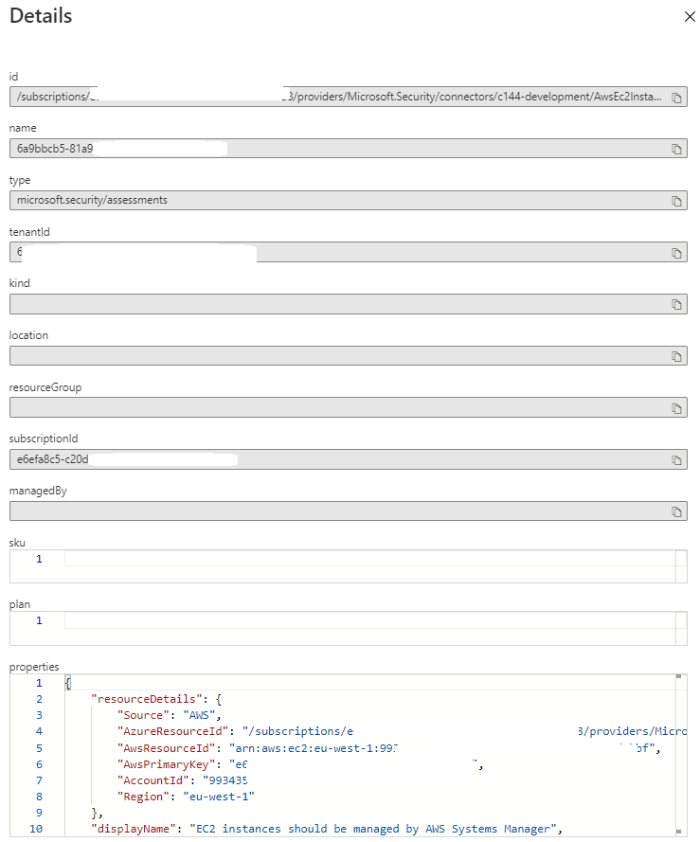Copy the managedBy field value
This screenshot has width=700, height=842.
point(676,512)
